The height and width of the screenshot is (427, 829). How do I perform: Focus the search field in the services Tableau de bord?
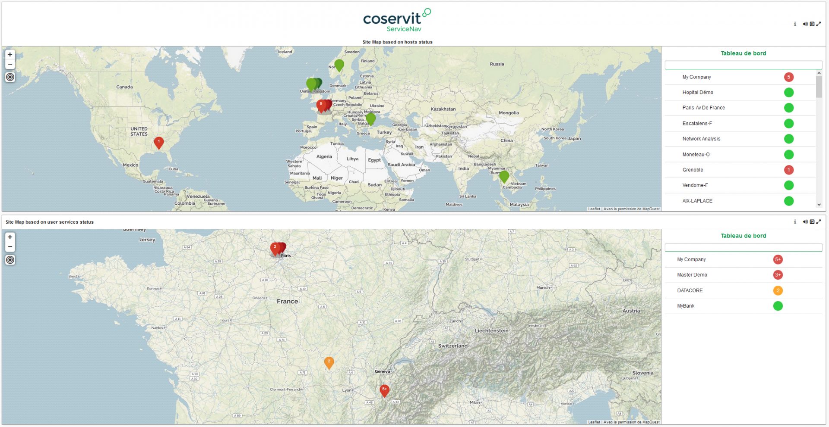coord(743,247)
